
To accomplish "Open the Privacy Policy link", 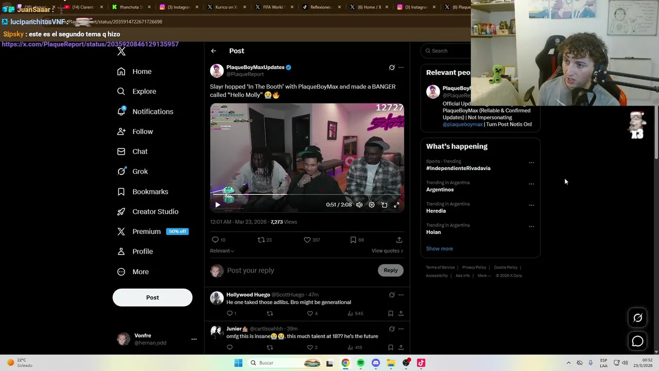I will (474, 267).
